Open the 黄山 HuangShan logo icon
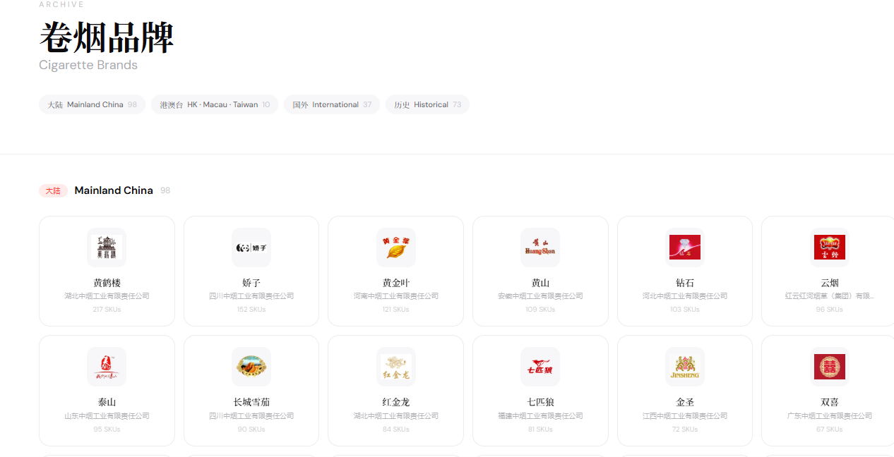Image resolution: width=894 pixels, height=457 pixels. [540, 248]
